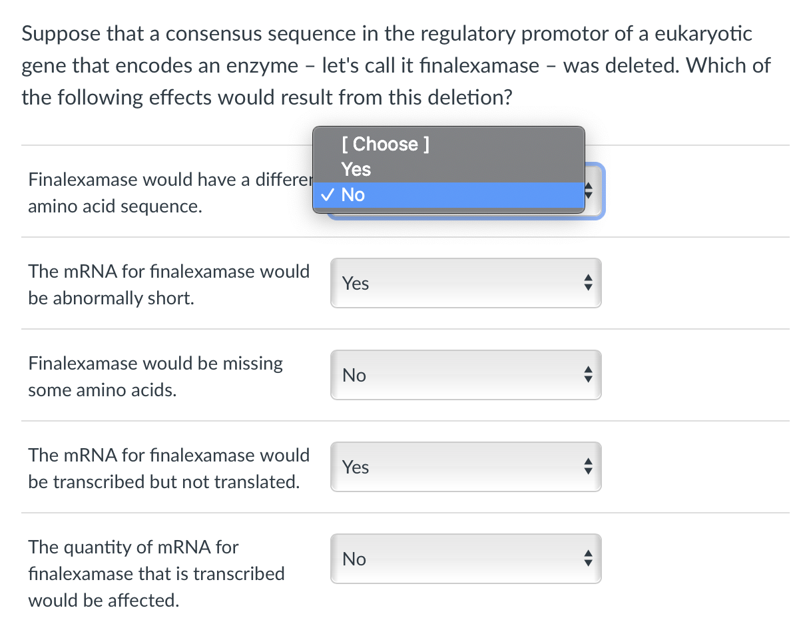Open the dropdown for 'mRNA would be abnormally short'

[466, 283]
